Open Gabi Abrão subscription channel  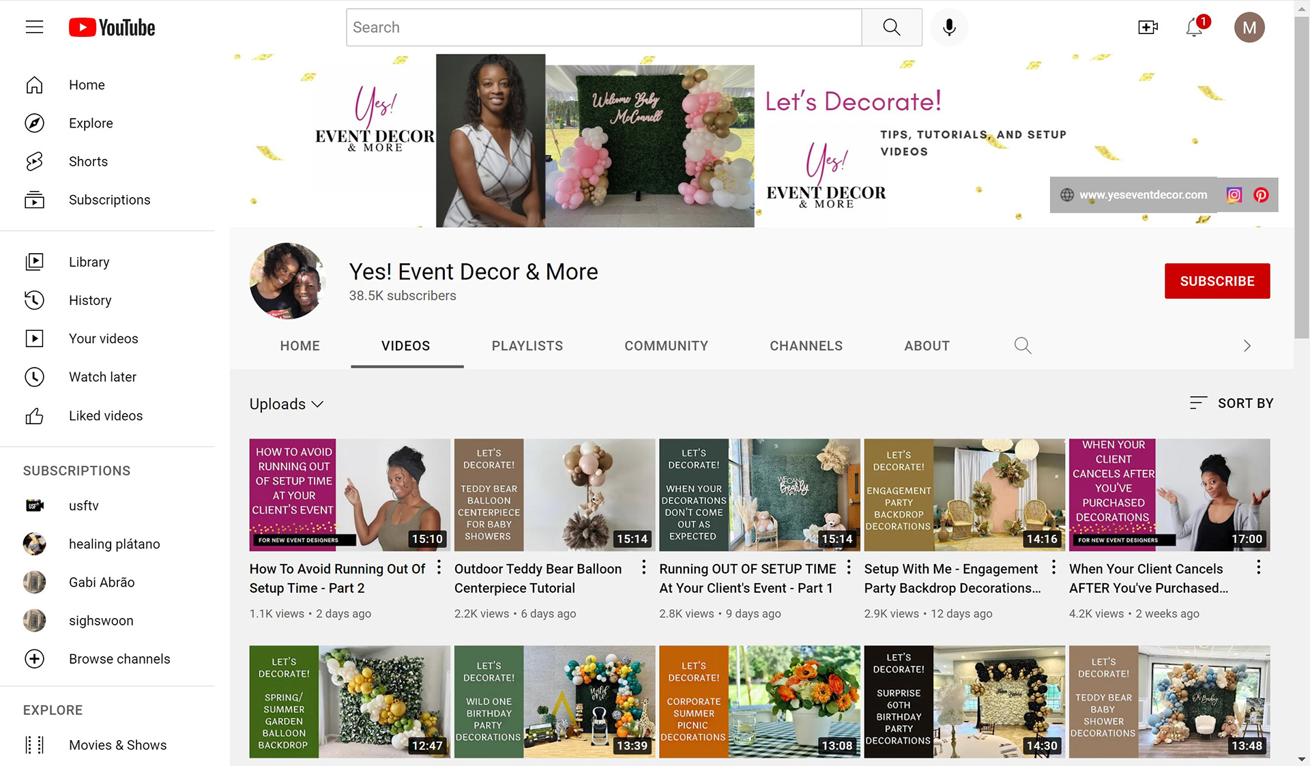point(107,582)
